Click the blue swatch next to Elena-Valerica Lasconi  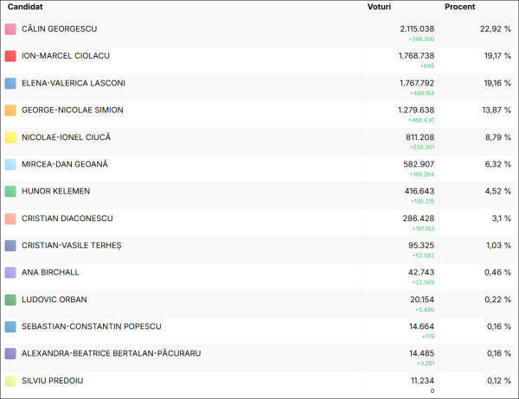pyautogui.click(x=10, y=83)
